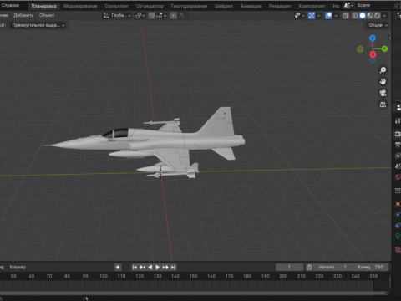The image size is (401, 301).
Task: Jump to previous keyframe
Action: point(142,267)
